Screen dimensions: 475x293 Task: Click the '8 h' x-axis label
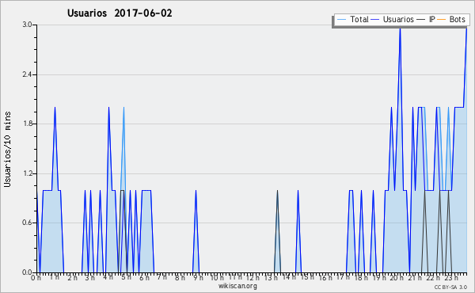pos(180,277)
